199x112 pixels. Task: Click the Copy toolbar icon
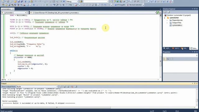[29, 2]
